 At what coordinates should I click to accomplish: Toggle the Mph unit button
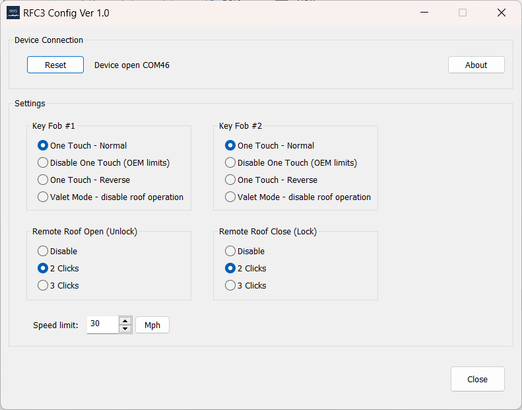click(152, 325)
